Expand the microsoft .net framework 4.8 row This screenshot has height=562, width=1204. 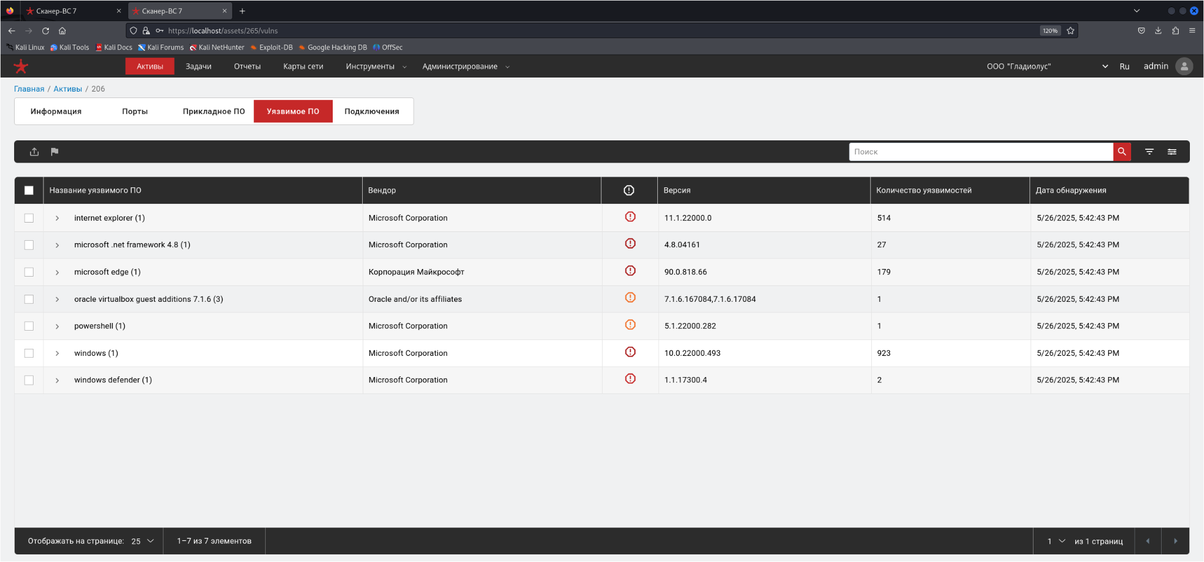click(x=57, y=245)
